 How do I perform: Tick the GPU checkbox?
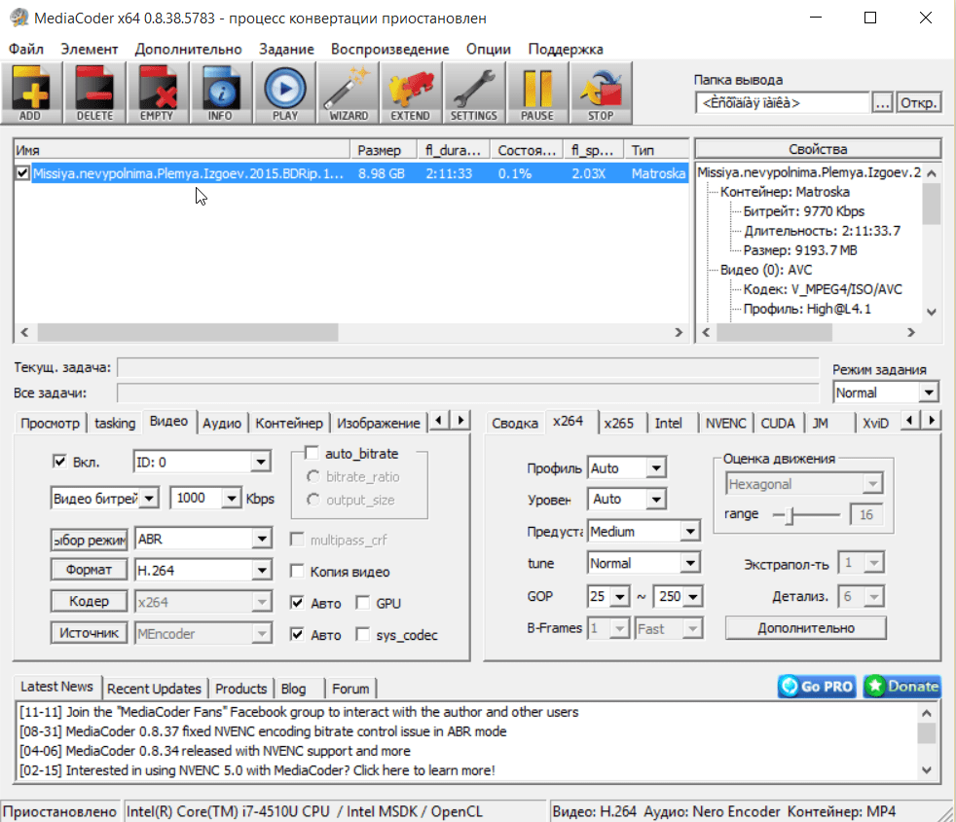[x=362, y=604]
